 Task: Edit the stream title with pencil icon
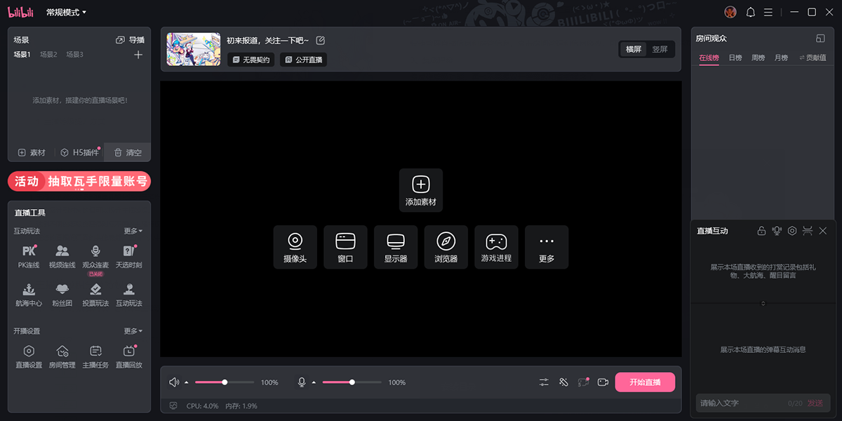(x=321, y=40)
